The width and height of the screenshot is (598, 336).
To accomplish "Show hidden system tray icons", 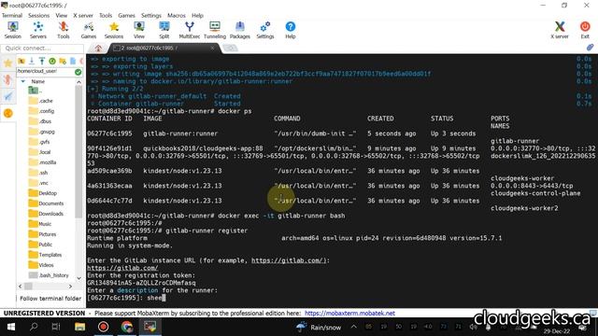I will pyautogui.click(x=353, y=327).
